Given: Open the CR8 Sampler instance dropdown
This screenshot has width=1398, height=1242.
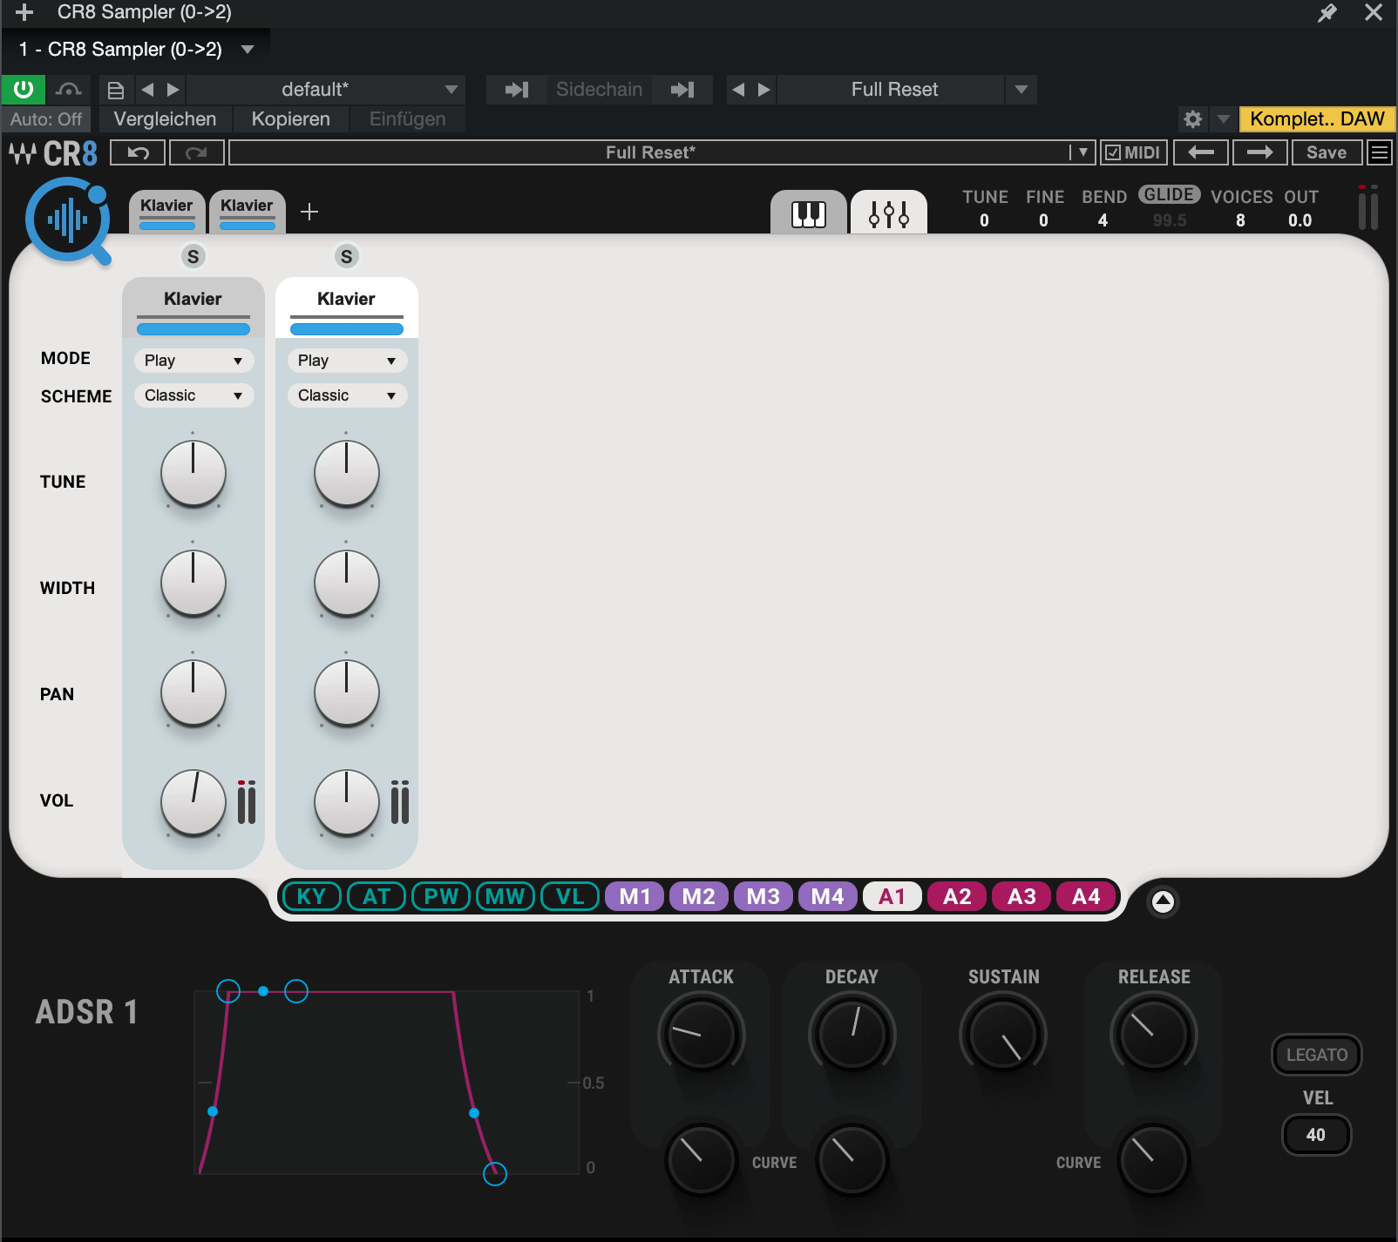Looking at the screenshot, I should pos(248,50).
